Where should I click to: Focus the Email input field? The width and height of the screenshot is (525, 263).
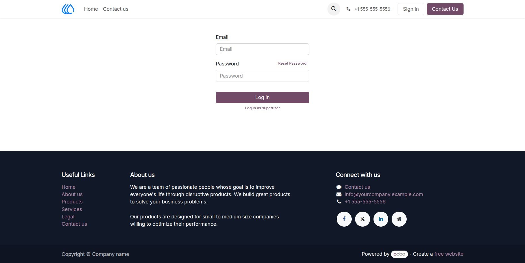(262, 49)
